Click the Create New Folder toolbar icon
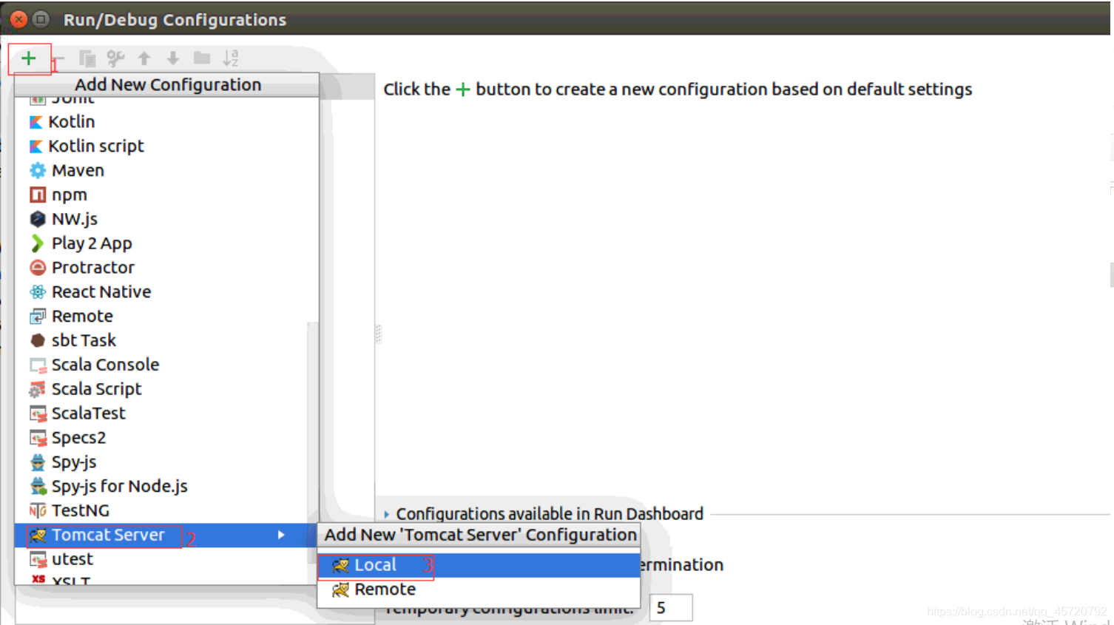Viewport: 1114px width, 625px height. point(202,58)
